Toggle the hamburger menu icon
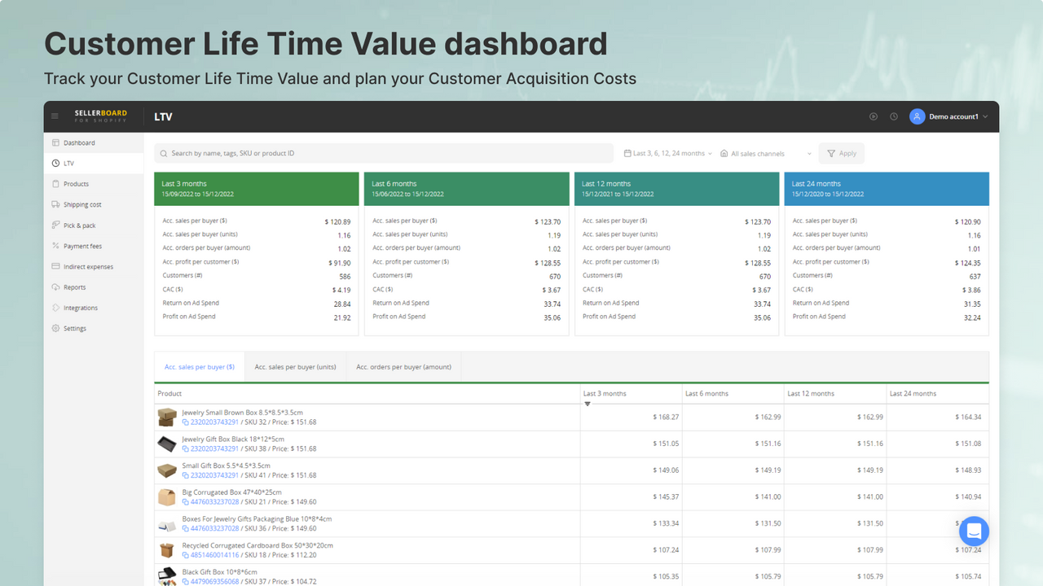The image size is (1043, 586). (x=55, y=116)
